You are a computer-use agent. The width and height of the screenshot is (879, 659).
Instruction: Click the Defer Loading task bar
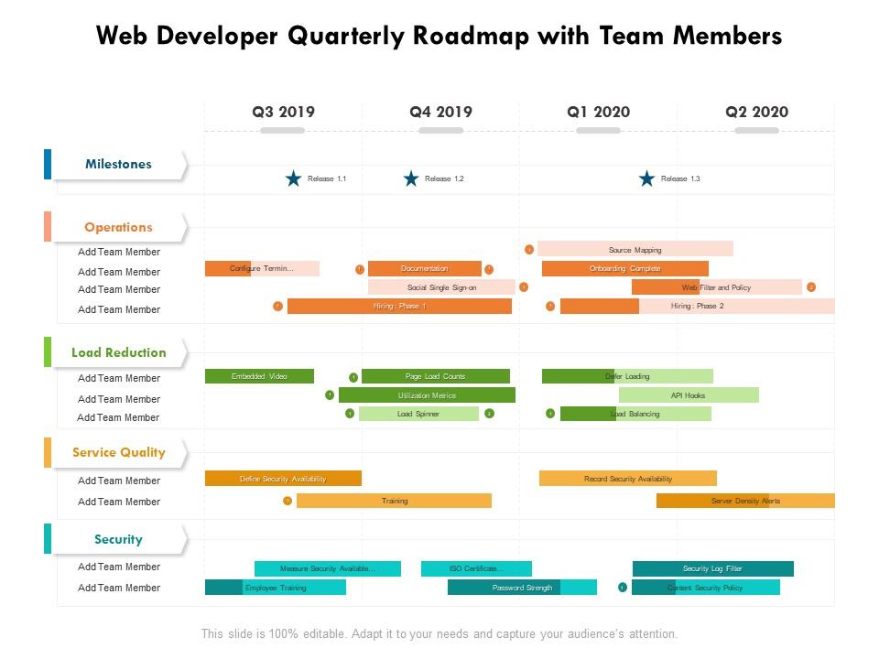pyautogui.click(x=627, y=376)
